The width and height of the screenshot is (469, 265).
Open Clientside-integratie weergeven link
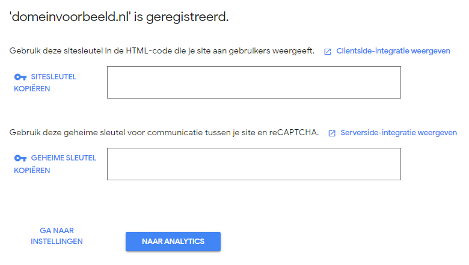point(393,51)
